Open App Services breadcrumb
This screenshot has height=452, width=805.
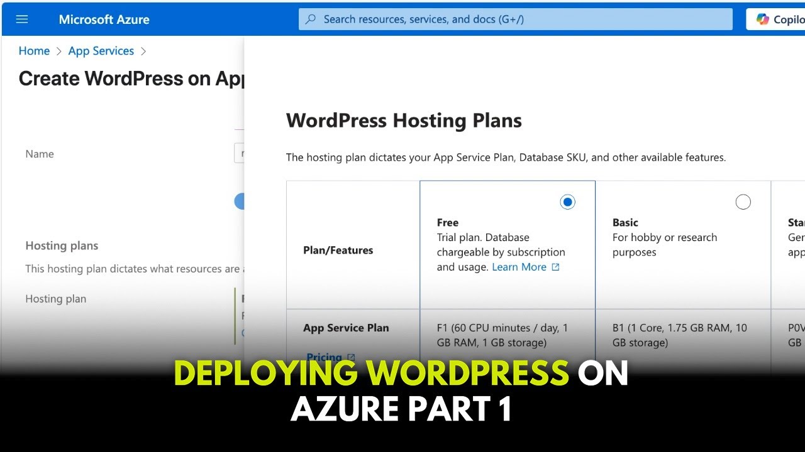point(101,51)
